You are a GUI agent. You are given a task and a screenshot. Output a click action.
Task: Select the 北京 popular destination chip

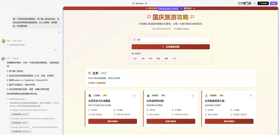[x=135, y=59]
